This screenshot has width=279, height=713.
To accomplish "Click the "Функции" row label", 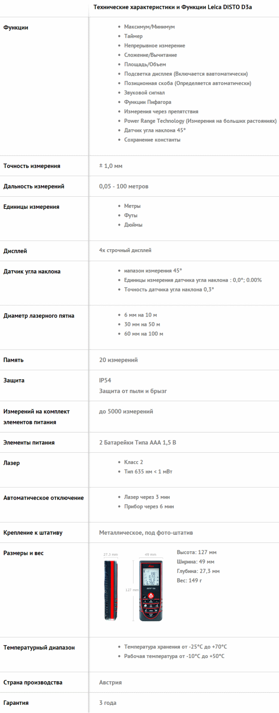I will [x=16, y=27].
